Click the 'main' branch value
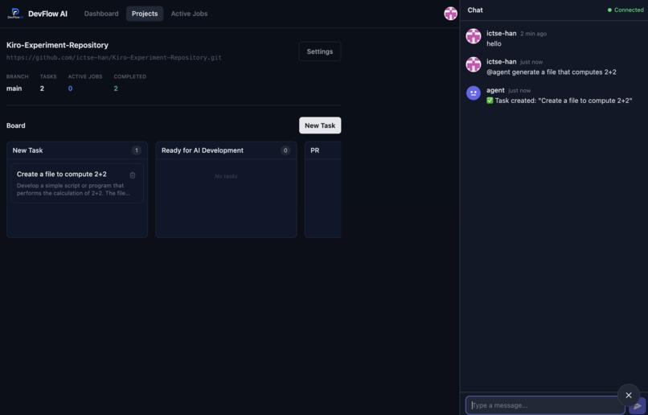The image size is (648, 415). (x=14, y=88)
